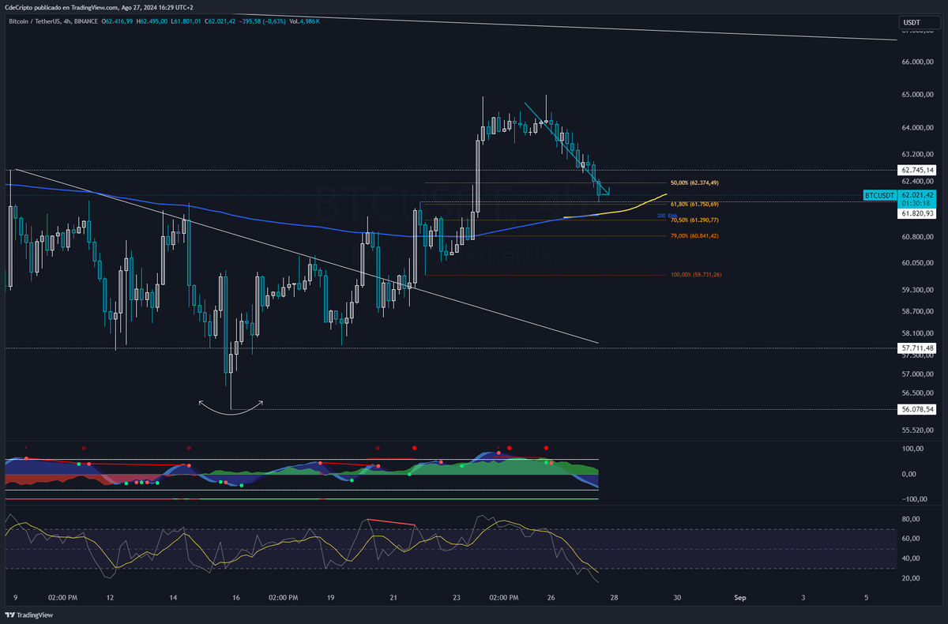Click the oscillator axis value 0,00
Screen dimensions: 948x624
click(x=909, y=474)
